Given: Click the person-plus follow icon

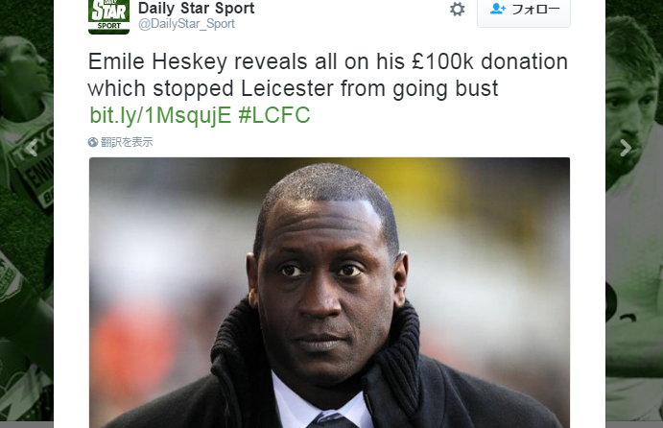Looking at the screenshot, I should coord(498,9).
